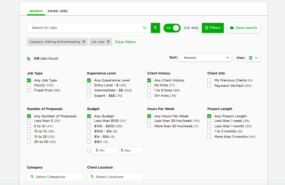Open the View options chevron

coord(256,57)
